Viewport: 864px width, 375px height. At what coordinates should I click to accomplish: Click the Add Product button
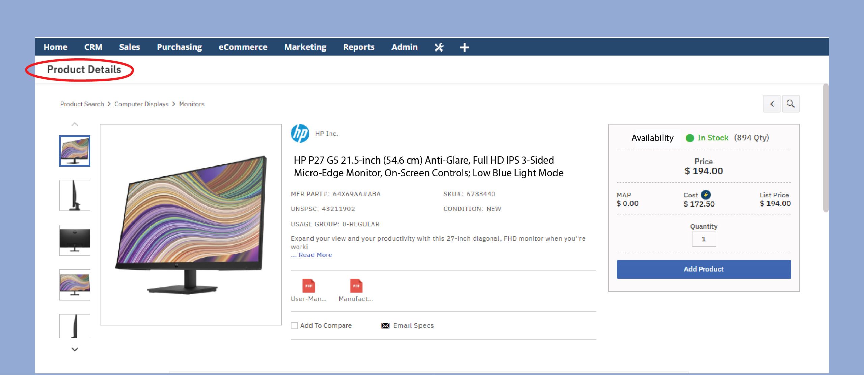703,269
